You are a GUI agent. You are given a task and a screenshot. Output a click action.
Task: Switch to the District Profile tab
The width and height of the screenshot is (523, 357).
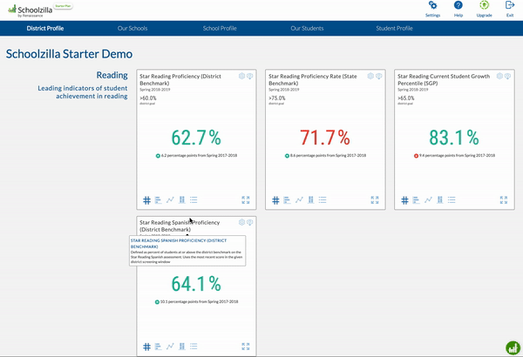(45, 29)
